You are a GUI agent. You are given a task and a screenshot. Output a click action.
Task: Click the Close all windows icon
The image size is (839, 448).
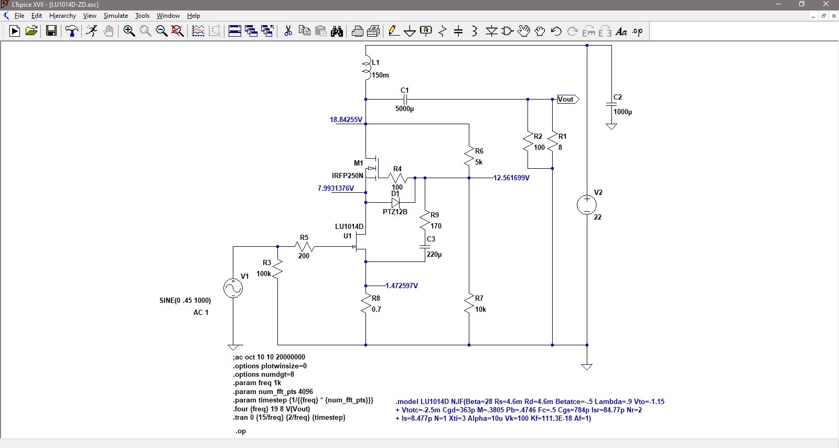pyautogui.click(x=267, y=31)
